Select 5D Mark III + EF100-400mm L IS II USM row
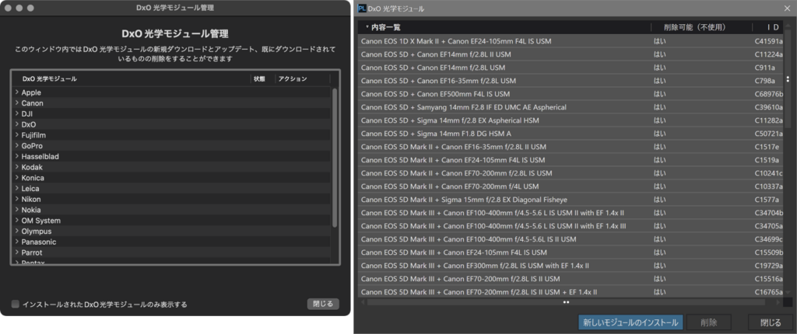Screen dimensions: 797x334 571,238
